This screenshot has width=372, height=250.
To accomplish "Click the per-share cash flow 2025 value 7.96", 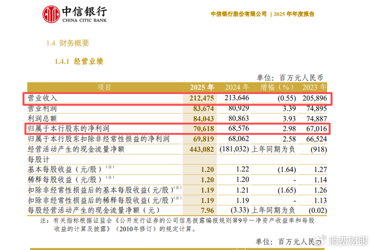I will click(x=207, y=210).
